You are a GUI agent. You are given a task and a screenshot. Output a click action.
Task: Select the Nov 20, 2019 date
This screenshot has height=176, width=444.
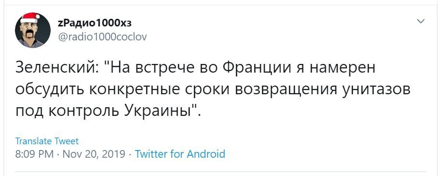[94, 154]
